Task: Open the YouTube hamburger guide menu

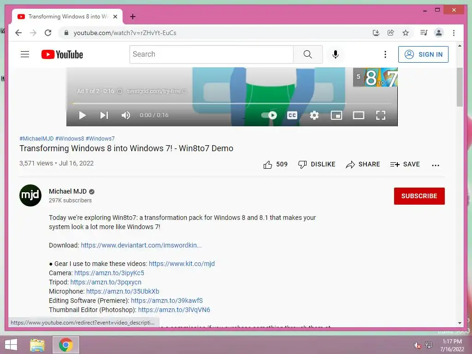Action: coord(25,54)
